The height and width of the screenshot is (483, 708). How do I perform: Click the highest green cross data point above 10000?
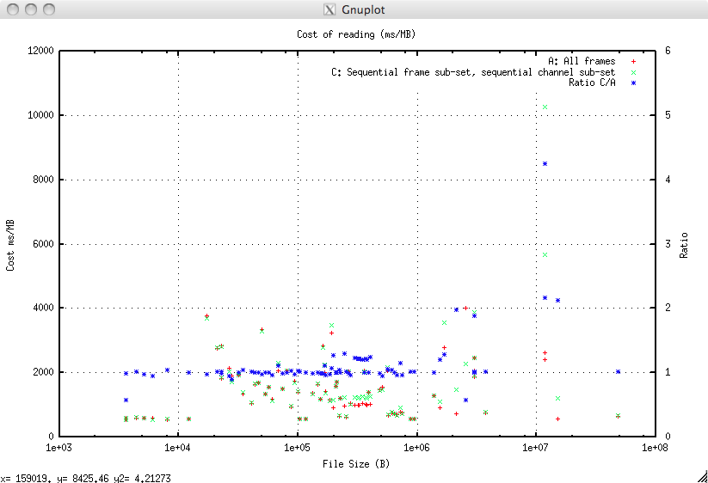tap(545, 107)
